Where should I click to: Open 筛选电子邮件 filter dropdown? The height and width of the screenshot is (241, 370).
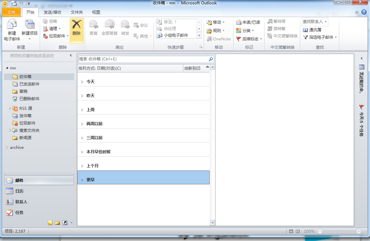[320, 37]
